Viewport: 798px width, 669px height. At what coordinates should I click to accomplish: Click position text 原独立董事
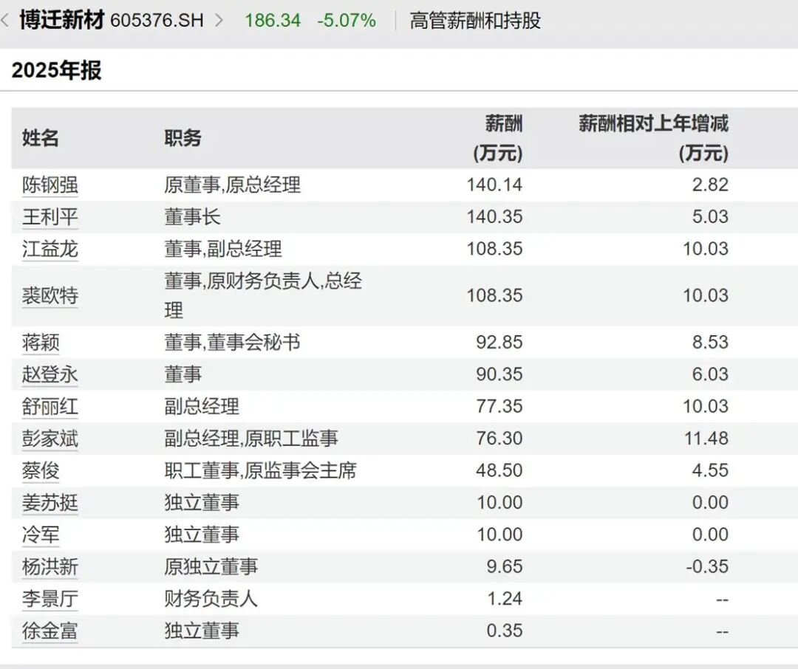[x=211, y=567]
